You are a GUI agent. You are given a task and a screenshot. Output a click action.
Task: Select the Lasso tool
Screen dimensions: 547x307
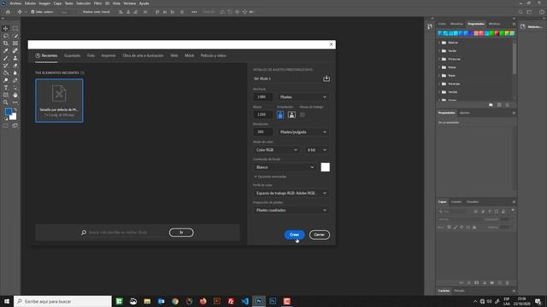coord(6,36)
